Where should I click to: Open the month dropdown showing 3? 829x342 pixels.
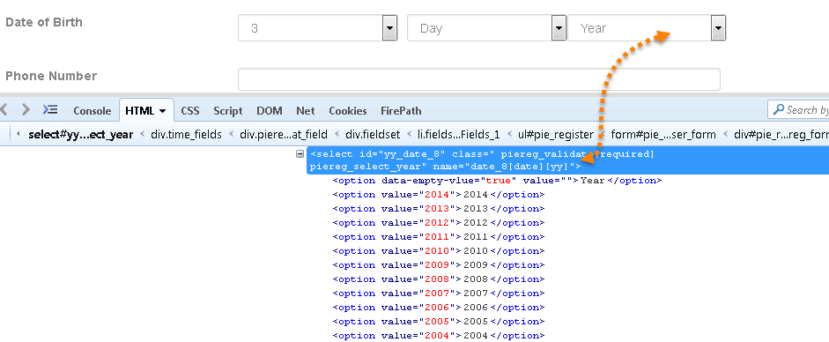[317, 28]
